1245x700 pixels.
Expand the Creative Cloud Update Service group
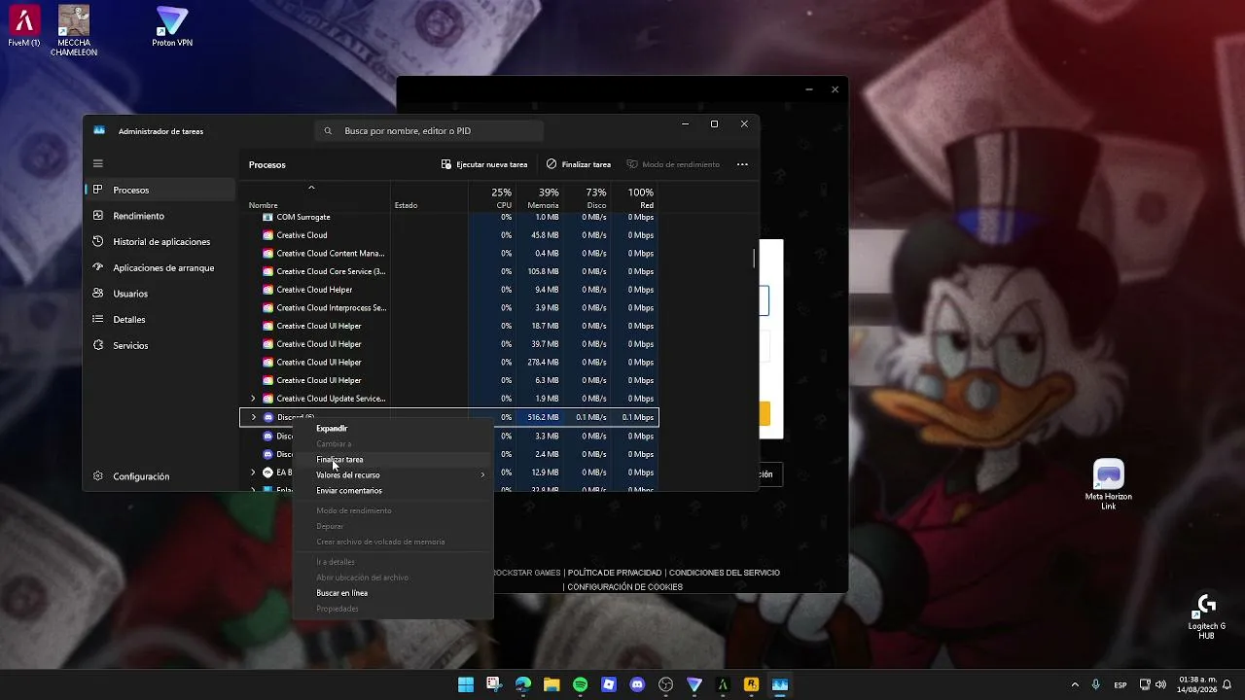tap(253, 399)
